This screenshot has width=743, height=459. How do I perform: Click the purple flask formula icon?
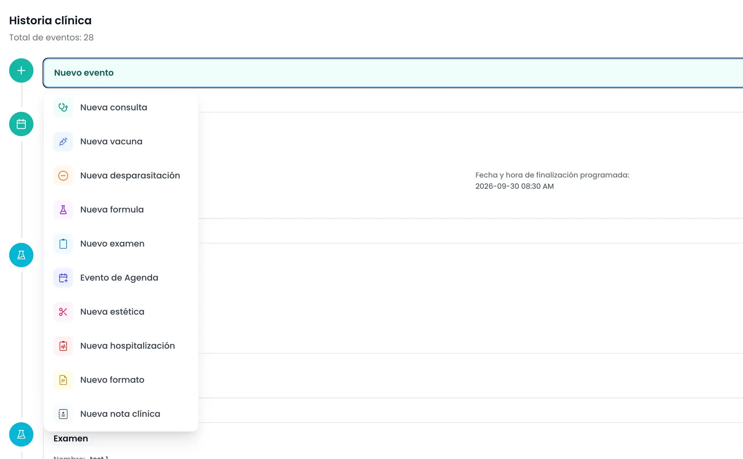pyautogui.click(x=63, y=209)
